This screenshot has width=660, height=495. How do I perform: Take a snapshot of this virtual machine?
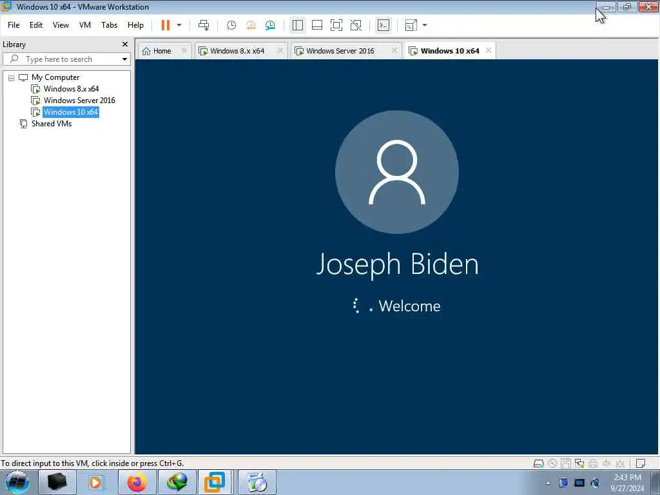tap(231, 25)
